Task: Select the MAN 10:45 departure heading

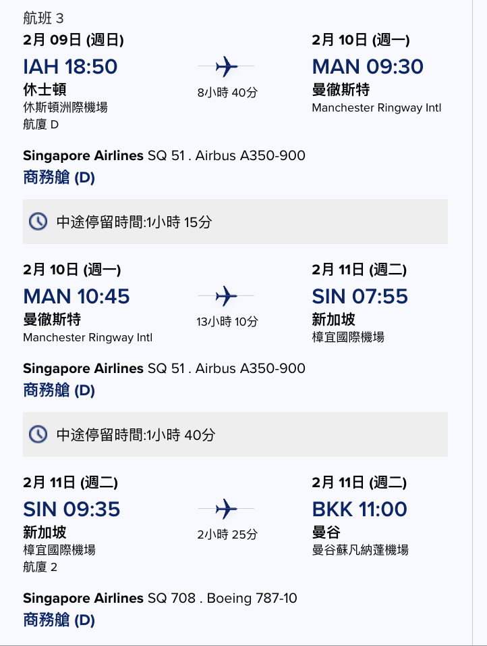Action: pyautogui.click(x=76, y=296)
